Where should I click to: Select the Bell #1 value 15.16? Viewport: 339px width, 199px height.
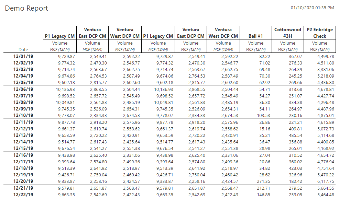[265, 129]
